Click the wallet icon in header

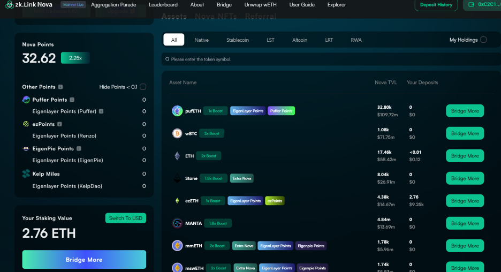(471, 4)
